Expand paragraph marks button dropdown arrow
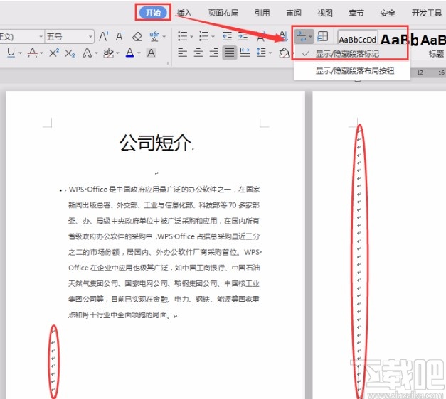The height and width of the screenshot is (399, 446). pyautogui.click(x=310, y=37)
